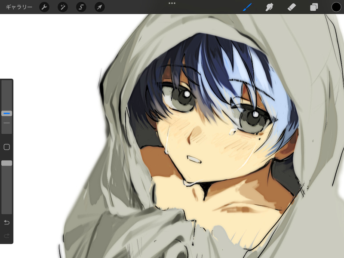The height and width of the screenshot is (258, 344).
Task: Undo the last stroke
Action: (x=6, y=222)
